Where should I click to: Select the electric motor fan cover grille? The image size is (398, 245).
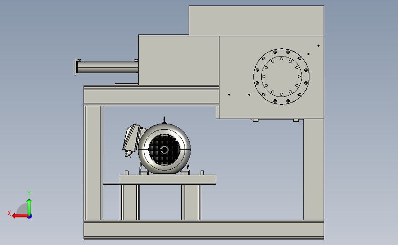click(x=164, y=149)
